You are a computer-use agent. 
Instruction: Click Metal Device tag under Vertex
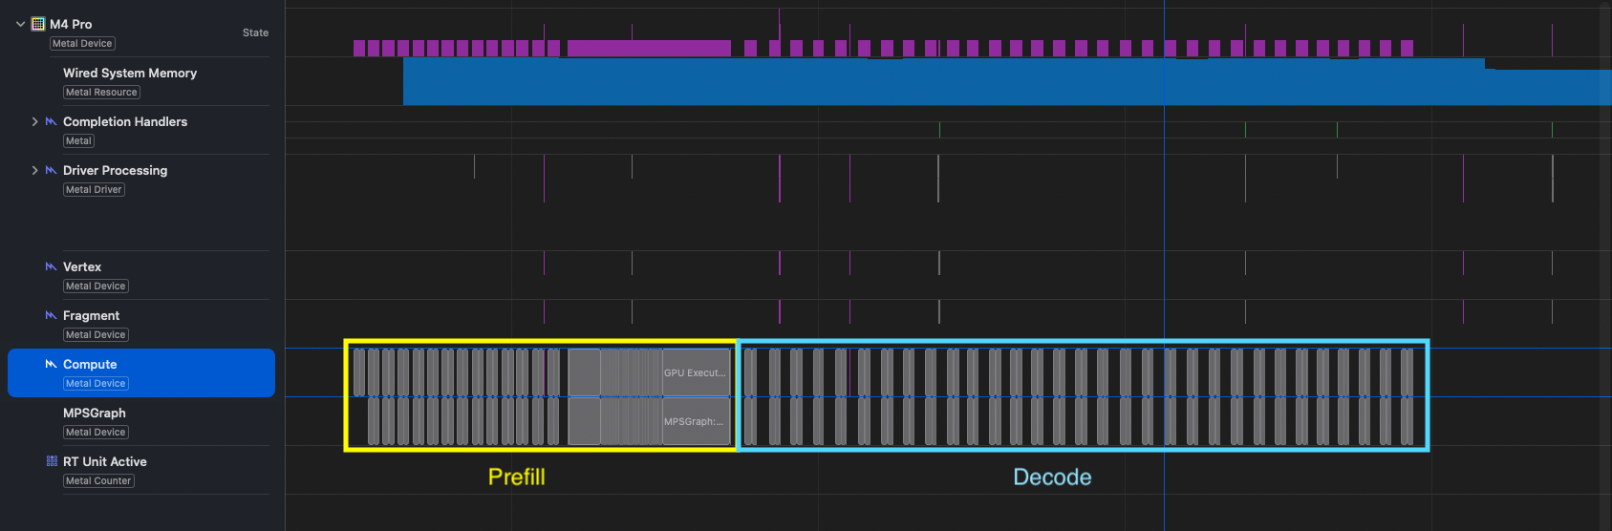96,287
